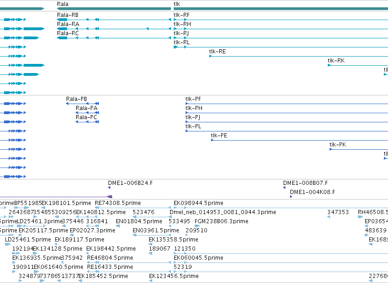Select the tlk-RK transcript label
Viewport: 388px width, 283px height.
coord(336,61)
